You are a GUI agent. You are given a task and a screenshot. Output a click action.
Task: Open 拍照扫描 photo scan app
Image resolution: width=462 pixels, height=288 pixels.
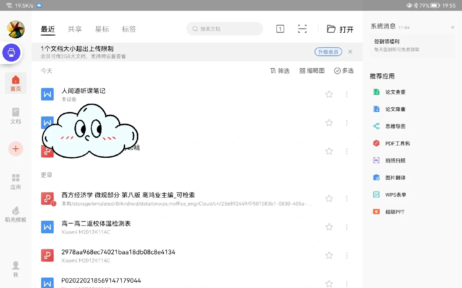(389, 161)
